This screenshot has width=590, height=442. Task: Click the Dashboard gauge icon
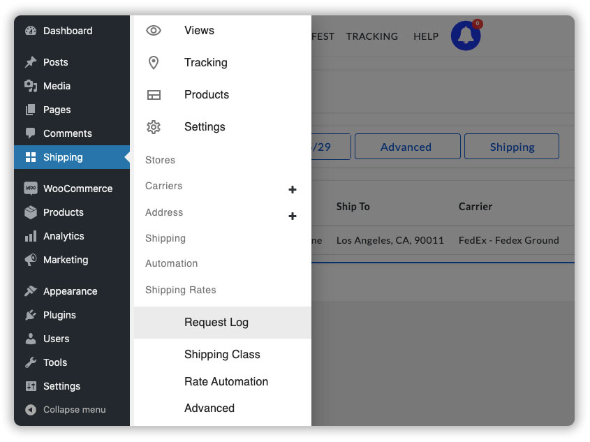(x=31, y=31)
